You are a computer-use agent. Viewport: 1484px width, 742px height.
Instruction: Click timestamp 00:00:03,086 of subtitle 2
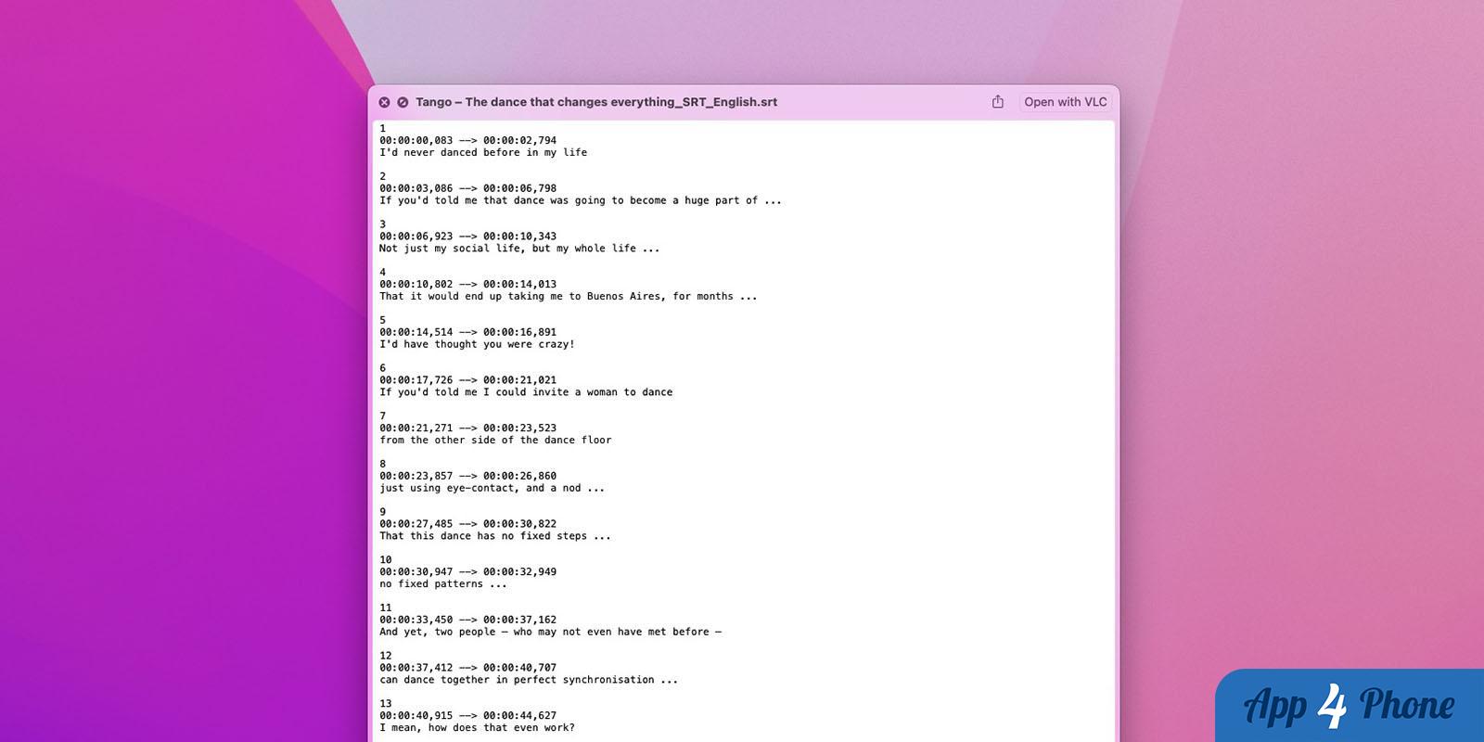click(416, 188)
